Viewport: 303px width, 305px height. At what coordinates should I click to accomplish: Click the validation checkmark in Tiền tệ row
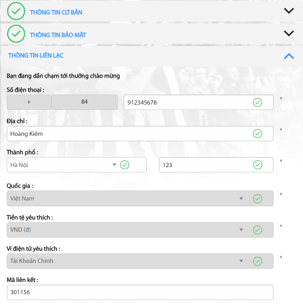(x=257, y=230)
